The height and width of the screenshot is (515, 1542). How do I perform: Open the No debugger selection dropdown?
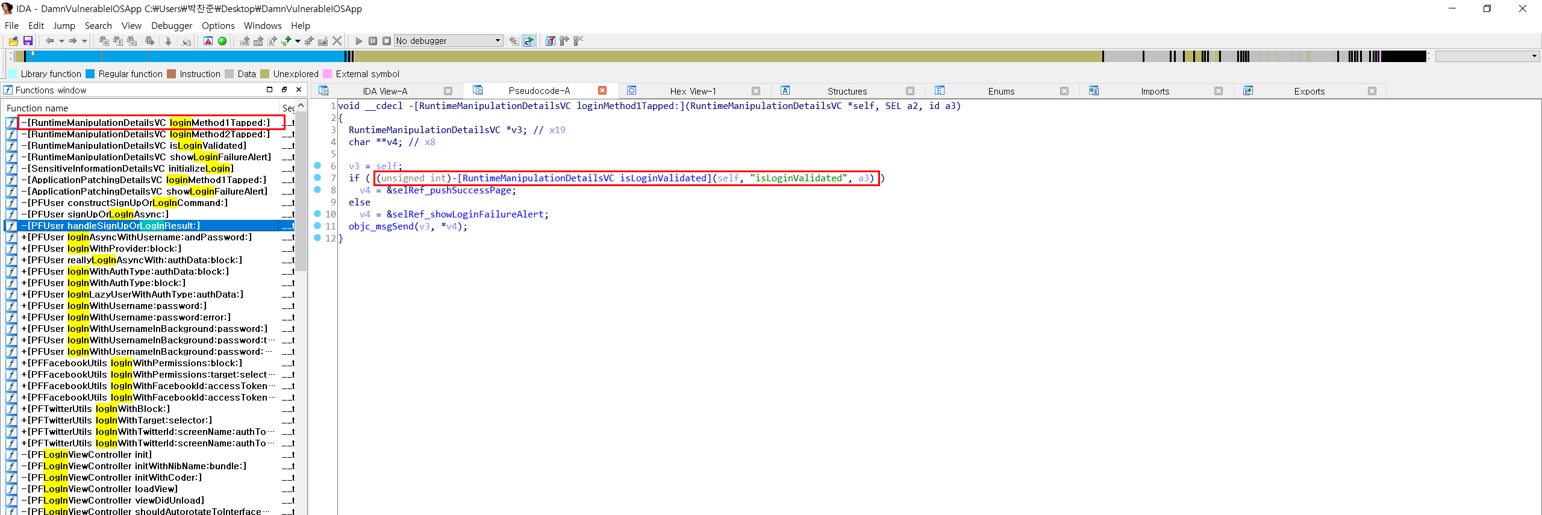point(449,41)
